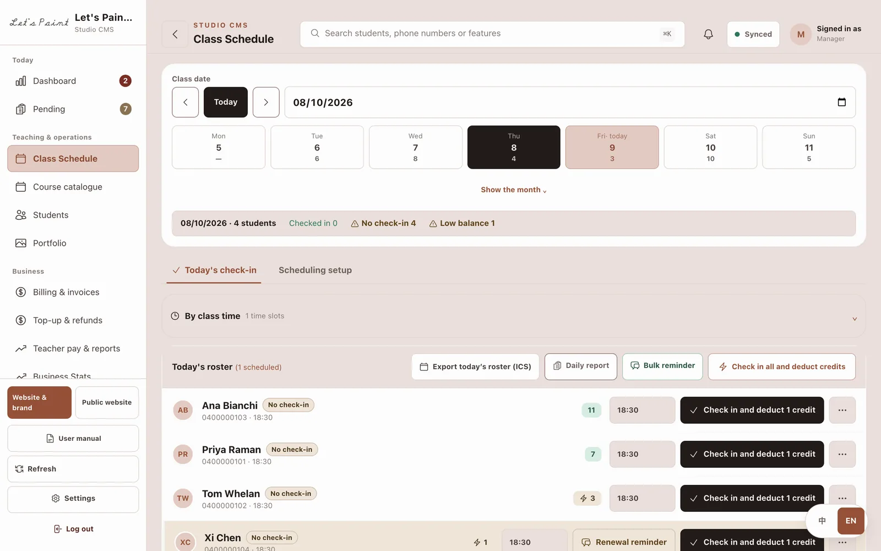The width and height of the screenshot is (881, 551).
Task: Select Monday 5 in the week strip
Action: (x=219, y=147)
